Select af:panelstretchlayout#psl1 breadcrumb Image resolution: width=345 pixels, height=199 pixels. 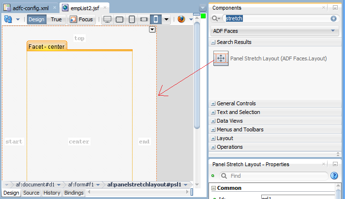pos(144,185)
